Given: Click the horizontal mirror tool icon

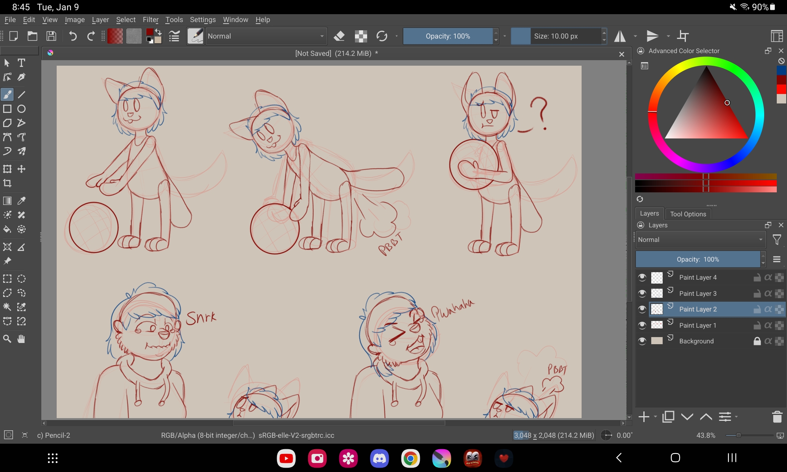Looking at the screenshot, I should click(620, 36).
